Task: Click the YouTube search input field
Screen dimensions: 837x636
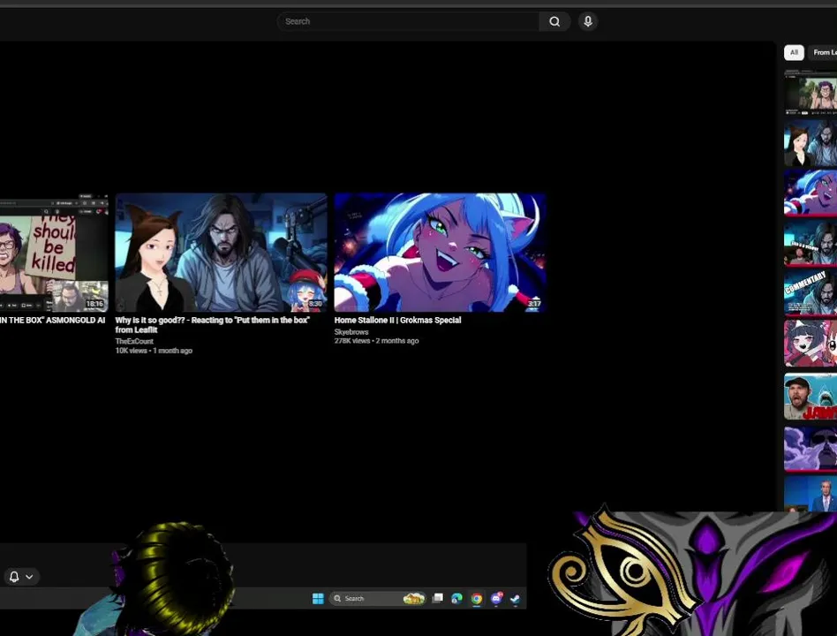Action: pos(409,21)
